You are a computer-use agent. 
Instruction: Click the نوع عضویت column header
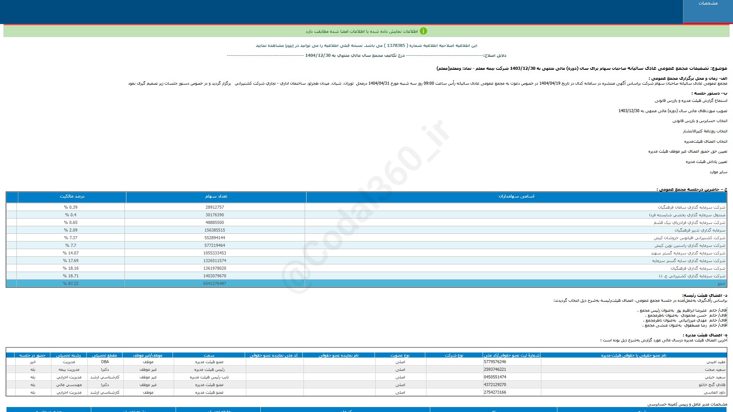(x=400, y=356)
